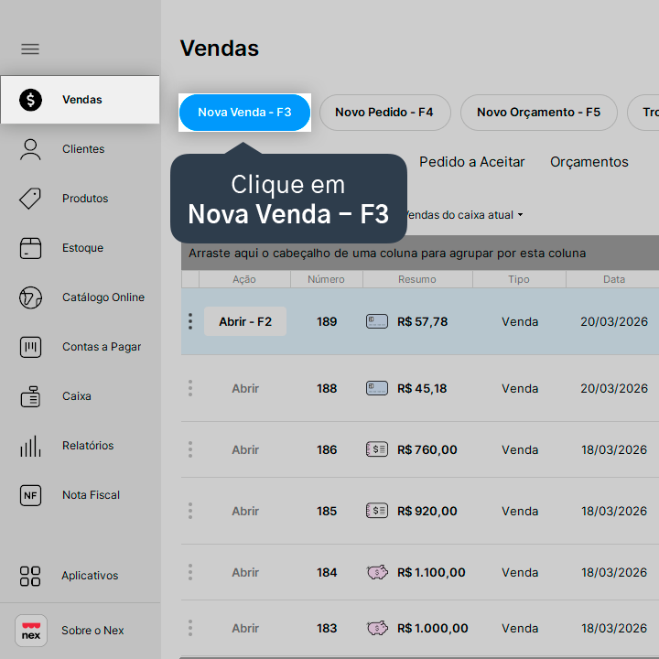Viewport: 659px width, 659px height.
Task: Open Relatórios label in sidebar
Action: tap(88, 446)
